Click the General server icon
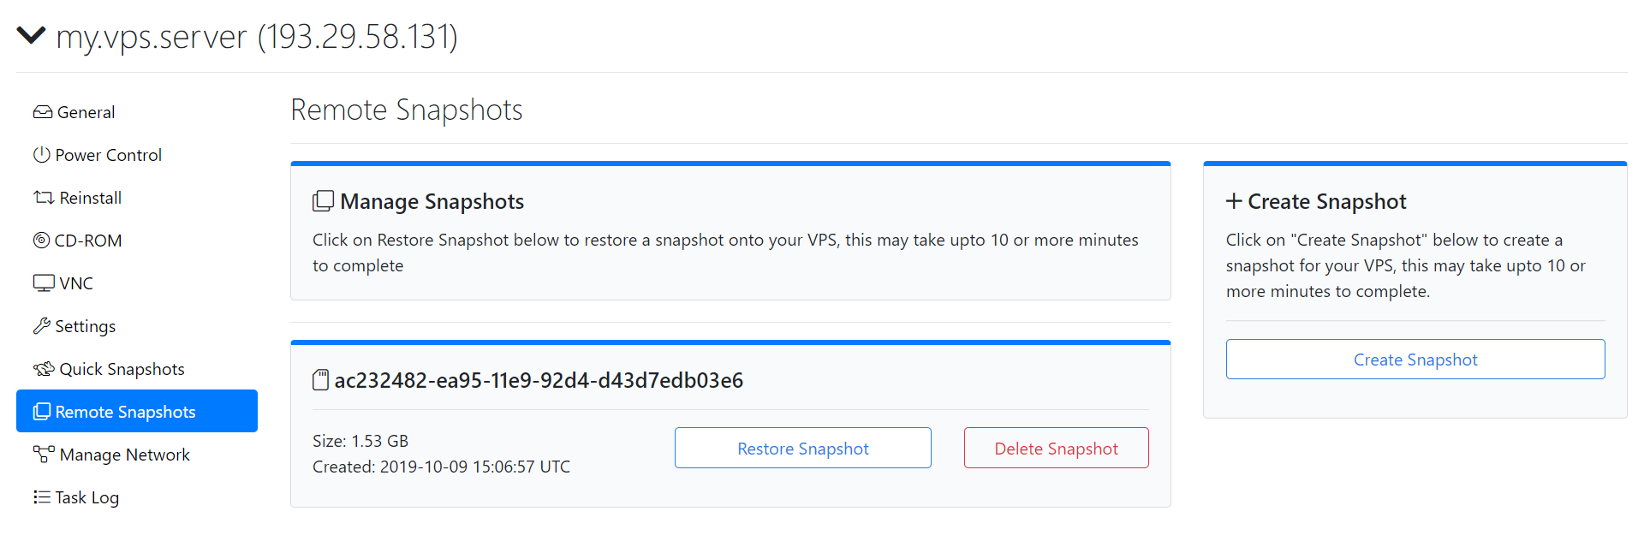This screenshot has height=553, width=1644. [x=41, y=112]
